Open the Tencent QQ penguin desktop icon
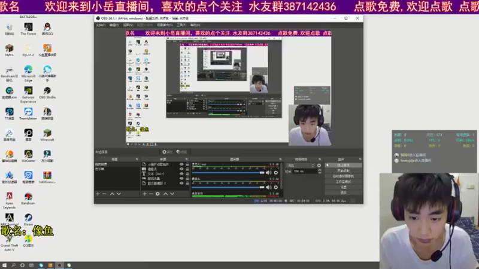Viewport: 479px width, 269px height. pyautogui.click(x=47, y=29)
